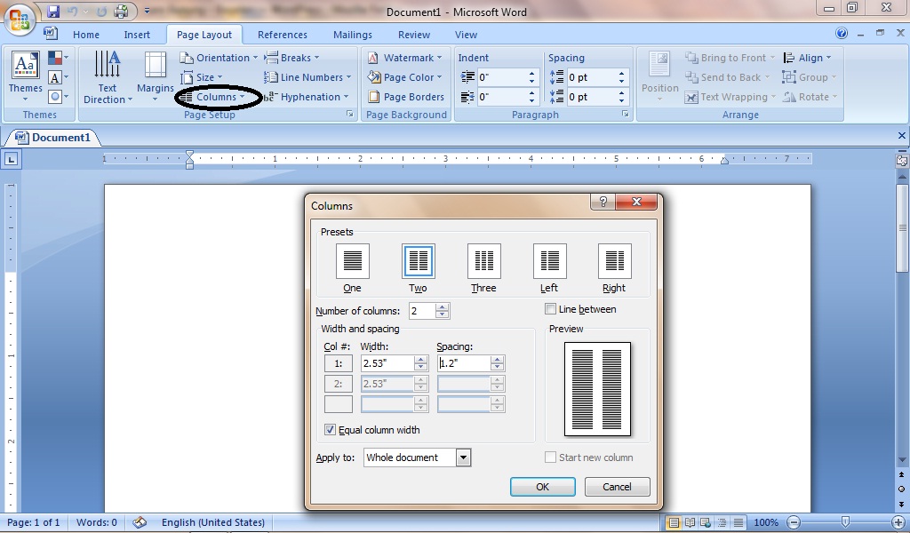The height and width of the screenshot is (533, 910).
Task: Uncheck Equal column width
Action: [330, 430]
